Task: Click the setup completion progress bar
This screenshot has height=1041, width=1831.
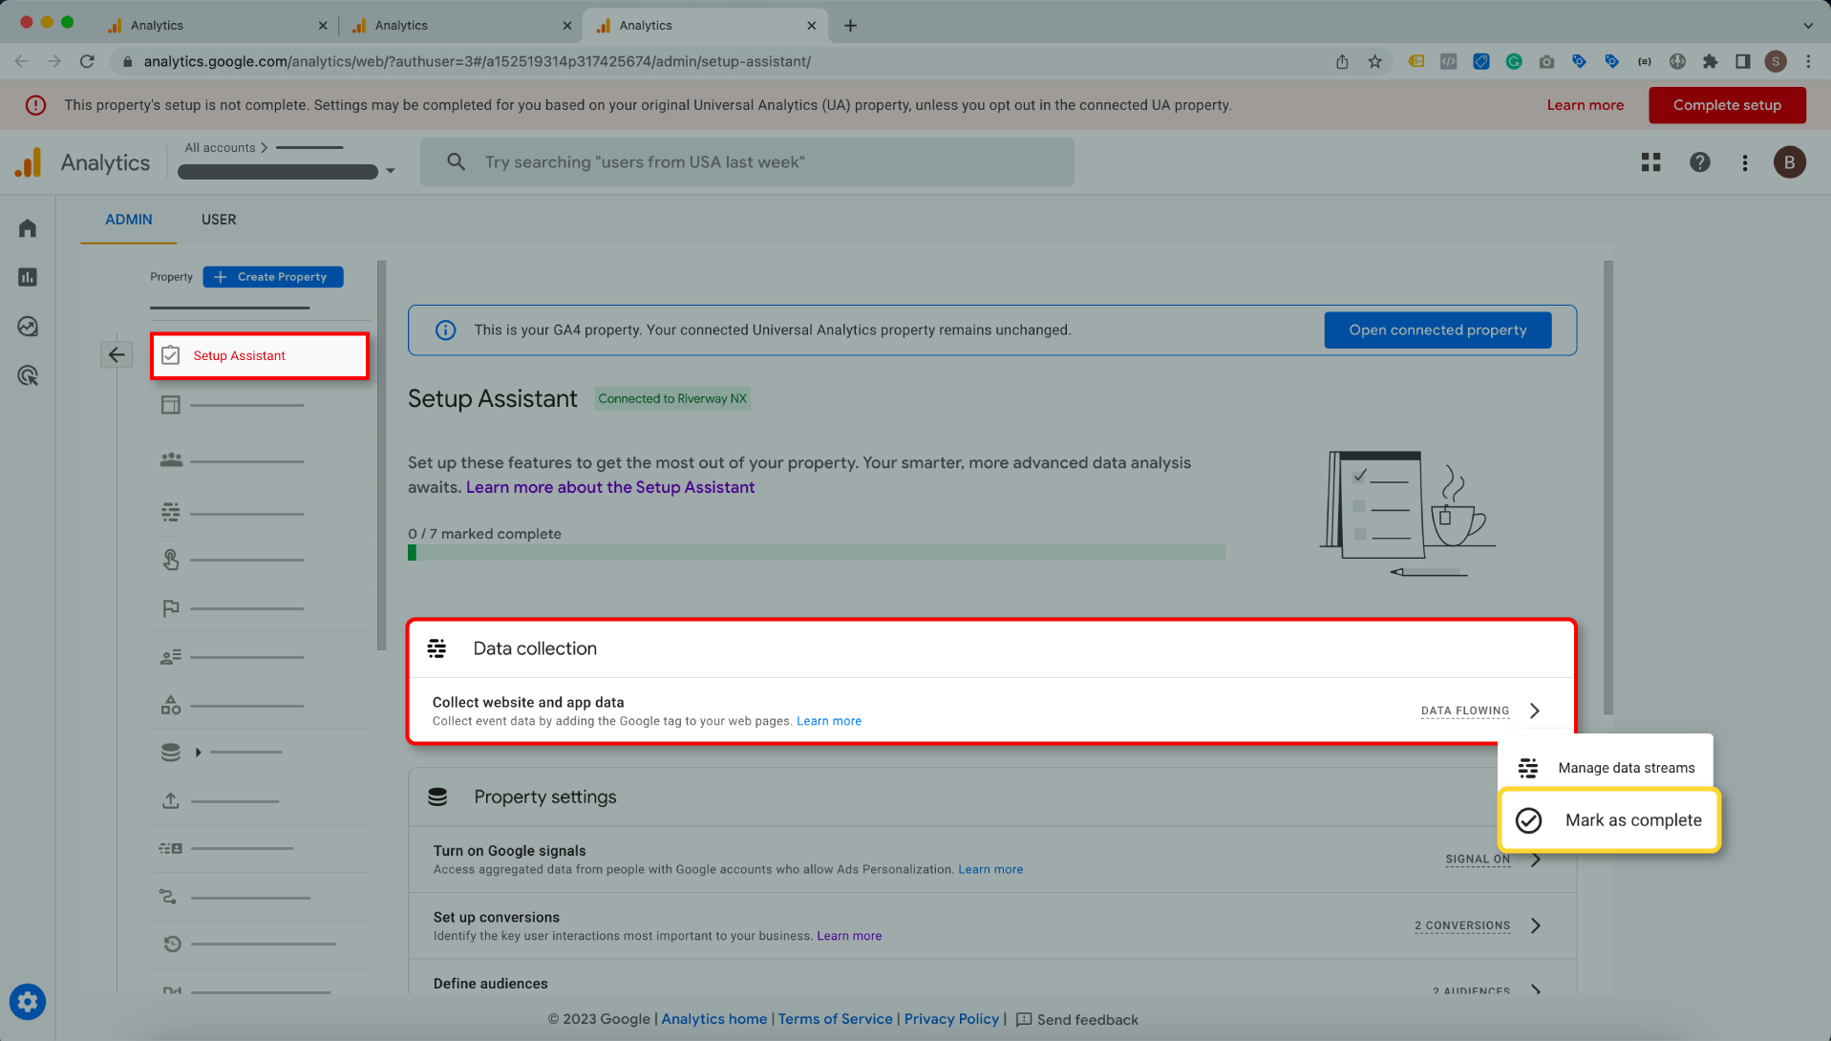Action: point(817,553)
